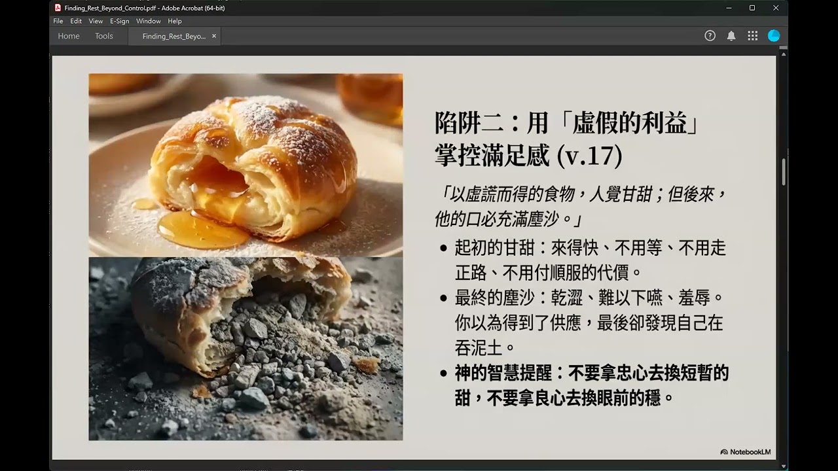The image size is (838, 471).
Task: Open the notifications bell
Action: point(731,36)
